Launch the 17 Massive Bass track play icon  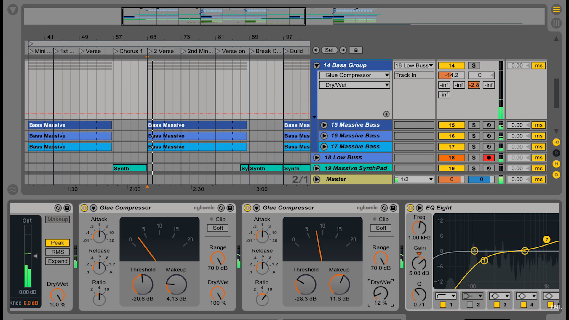click(x=324, y=147)
